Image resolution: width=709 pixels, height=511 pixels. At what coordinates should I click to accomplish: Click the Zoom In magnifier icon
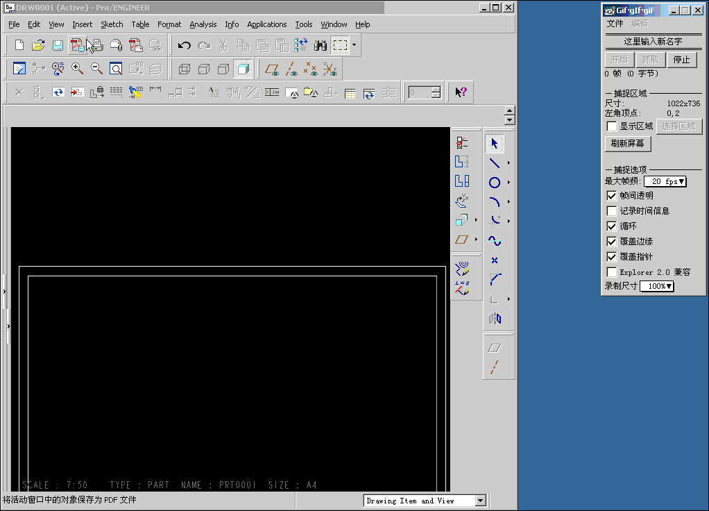pos(77,68)
